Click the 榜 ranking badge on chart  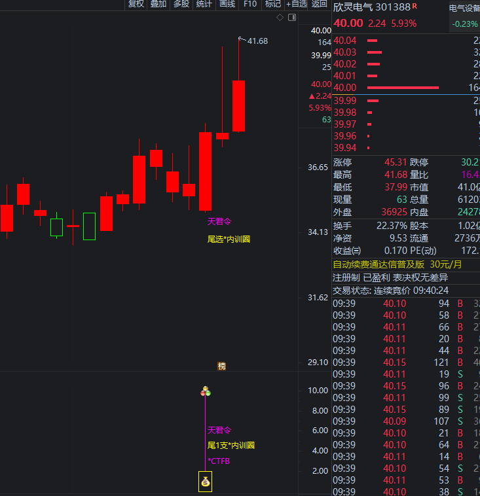tap(222, 366)
